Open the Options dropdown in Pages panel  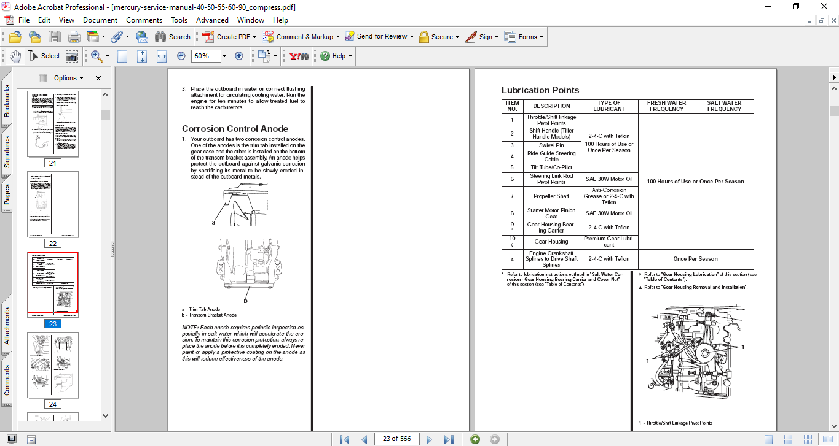click(x=68, y=78)
